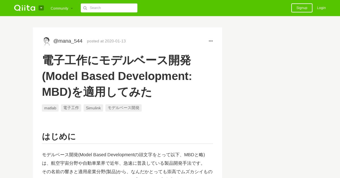This screenshot has width=340, height=178.
Task: Expand the Community menu
Action: (x=62, y=8)
